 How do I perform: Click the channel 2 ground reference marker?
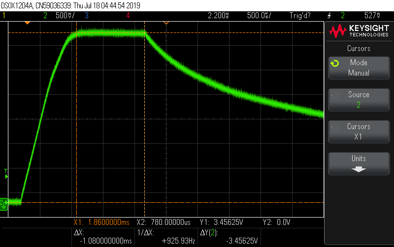(x=4, y=204)
